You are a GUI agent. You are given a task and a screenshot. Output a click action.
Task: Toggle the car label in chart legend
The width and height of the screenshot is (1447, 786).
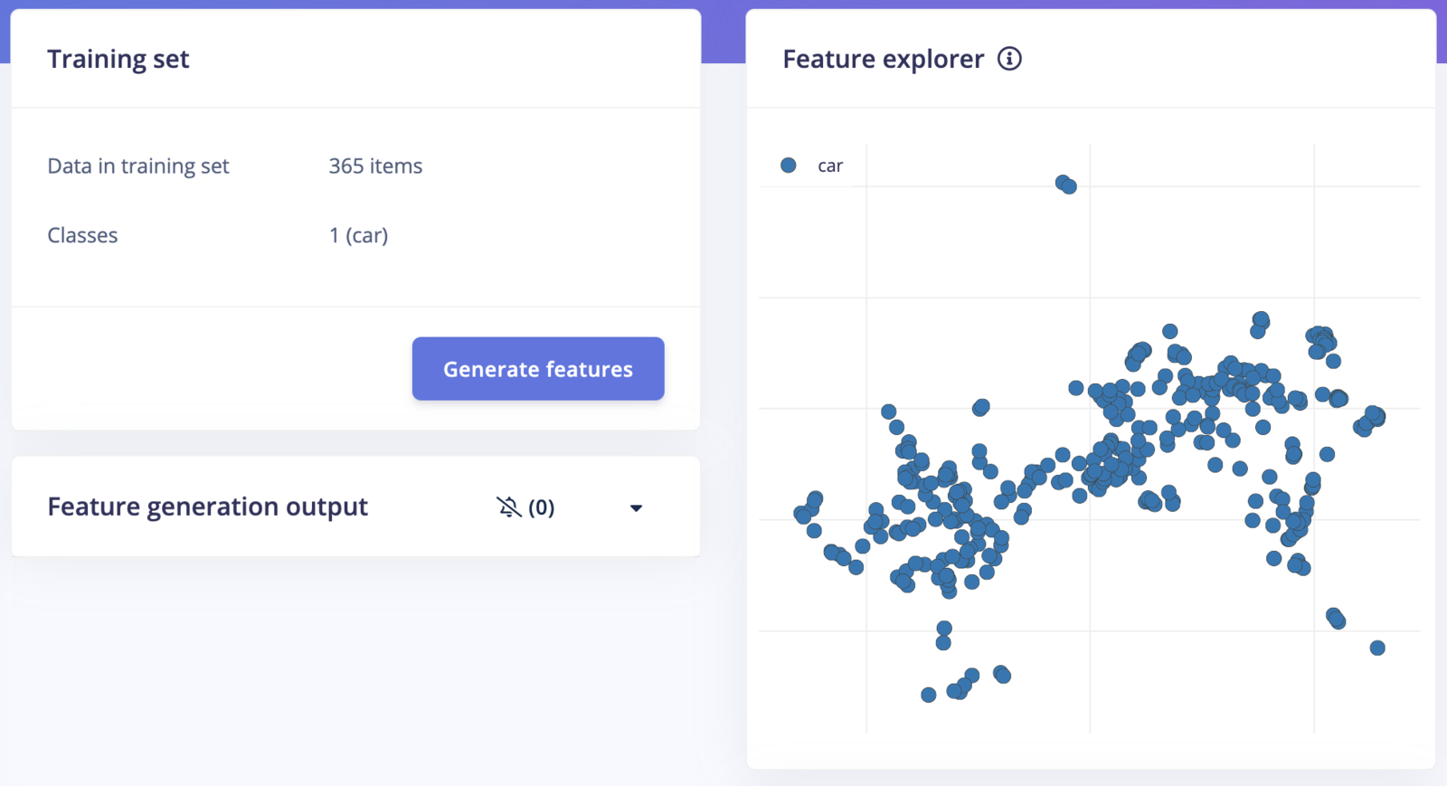[830, 166]
